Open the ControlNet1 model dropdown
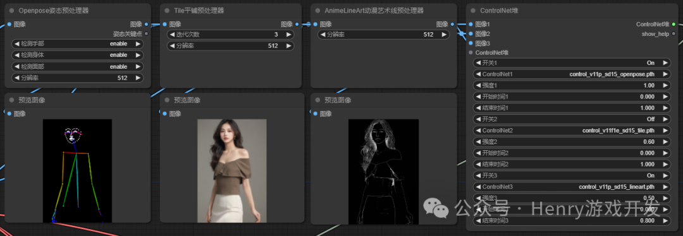This screenshot has width=683, height=236. [572, 74]
